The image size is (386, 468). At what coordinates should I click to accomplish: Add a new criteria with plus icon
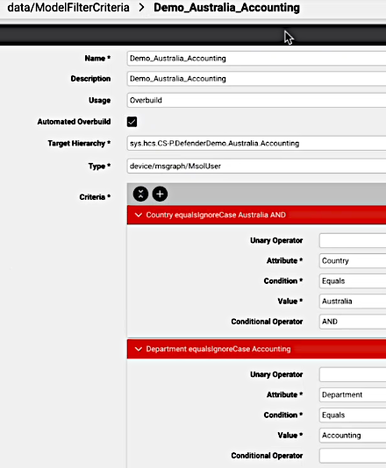click(x=160, y=194)
